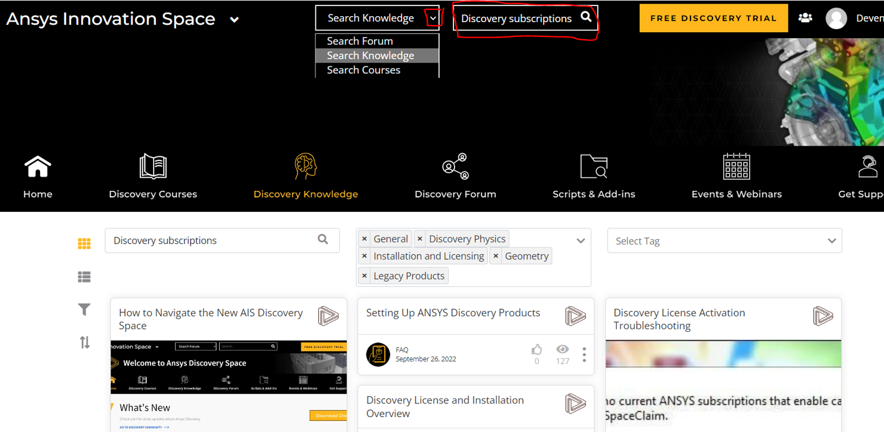Open Discovery License and Installation Overview article
Viewport: 884px width, 432px height.
[x=445, y=407]
